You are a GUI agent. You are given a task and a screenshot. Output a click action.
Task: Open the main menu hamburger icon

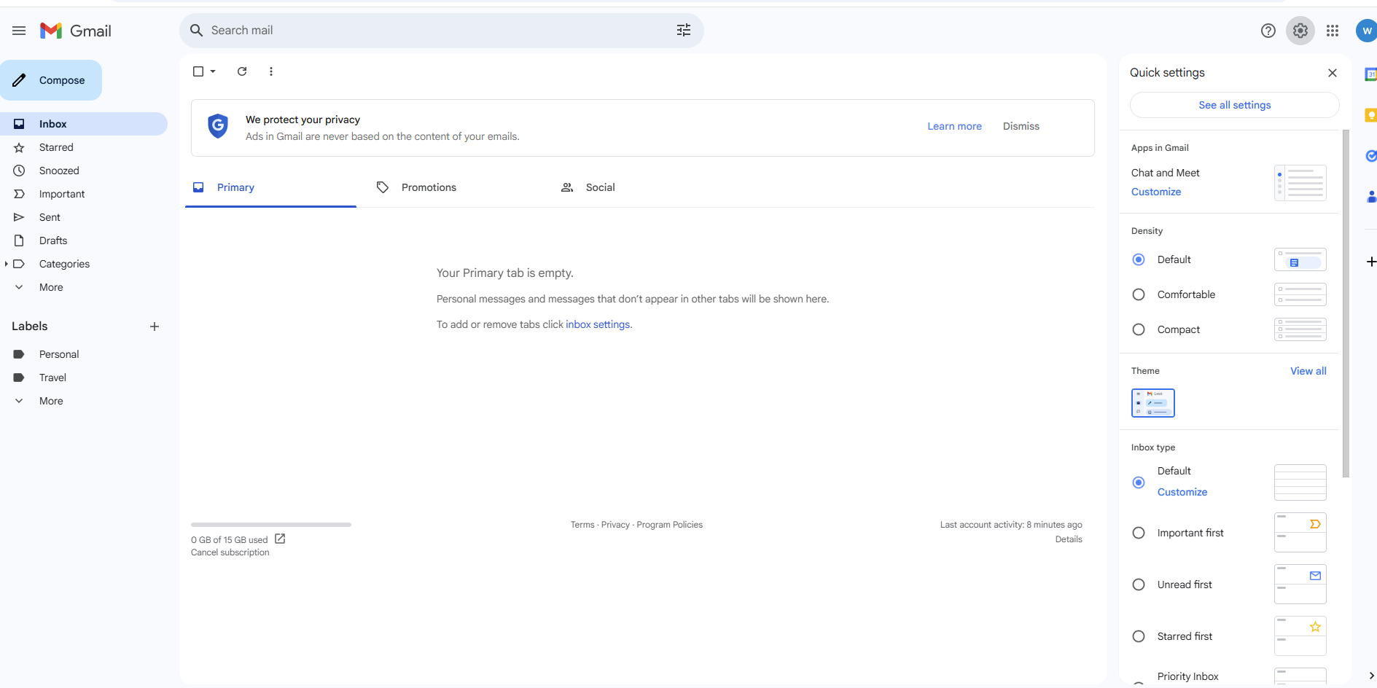point(19,31)
